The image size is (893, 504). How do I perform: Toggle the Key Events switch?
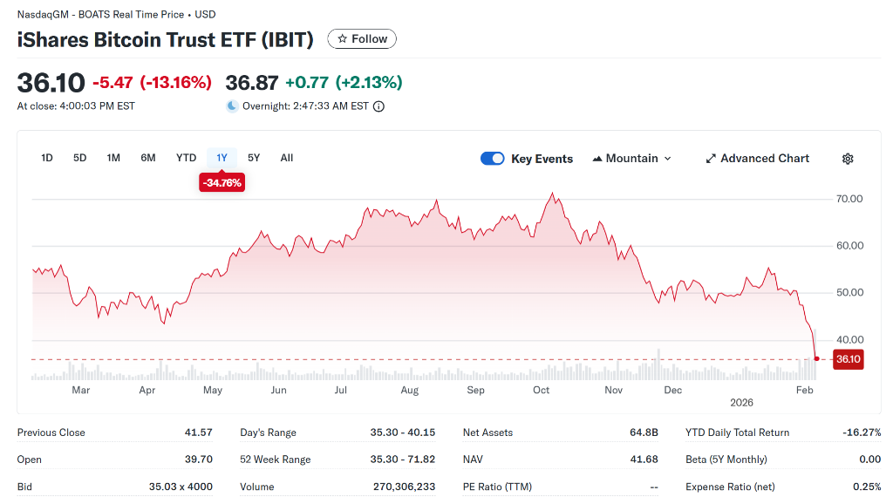click(492, 159)
